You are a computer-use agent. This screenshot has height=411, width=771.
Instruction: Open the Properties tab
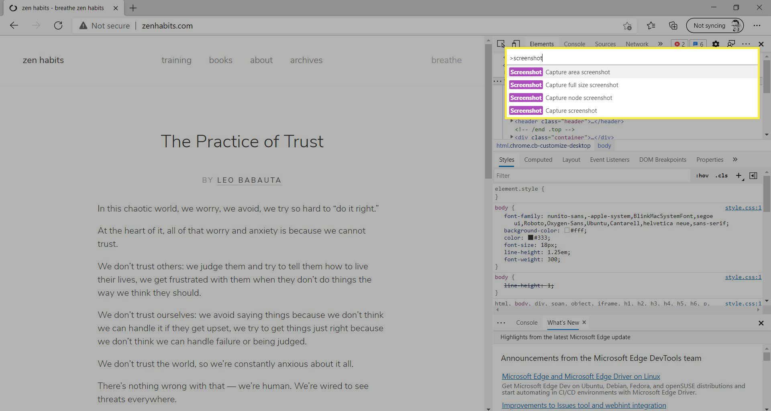(710, 160)
